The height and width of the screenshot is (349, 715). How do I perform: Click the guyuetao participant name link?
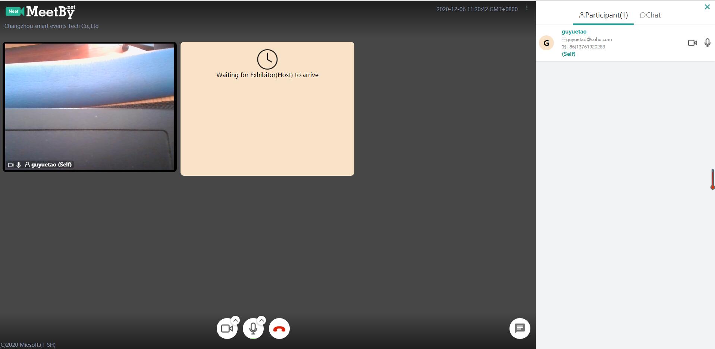click(x=574, y=32)
